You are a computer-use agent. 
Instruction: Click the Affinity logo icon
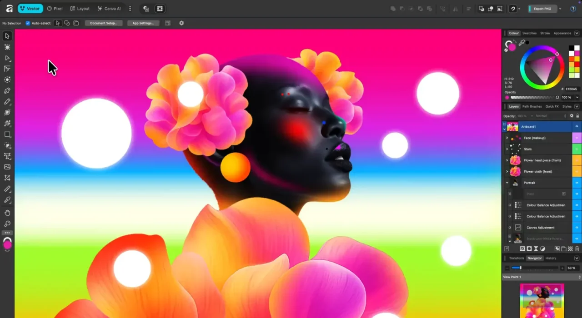click(9, 8)
